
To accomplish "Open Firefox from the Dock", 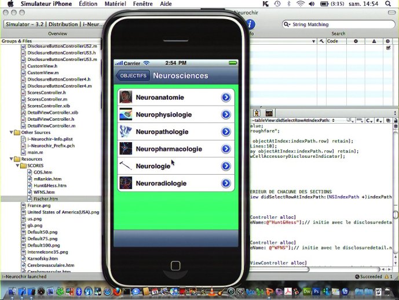I will point(118,291).
